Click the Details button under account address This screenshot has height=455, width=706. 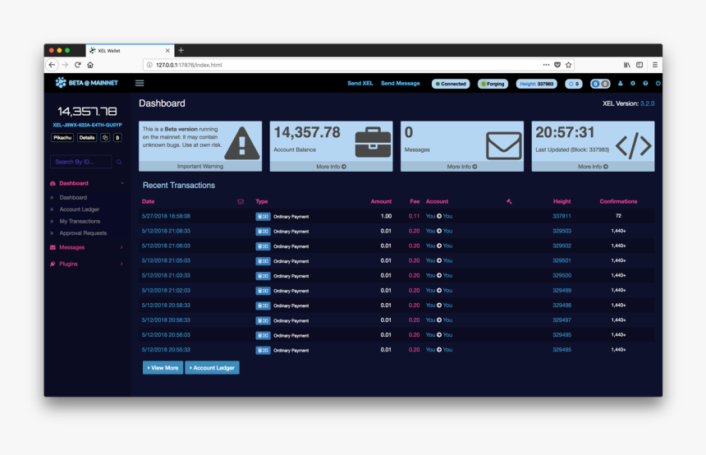point(87,137)
